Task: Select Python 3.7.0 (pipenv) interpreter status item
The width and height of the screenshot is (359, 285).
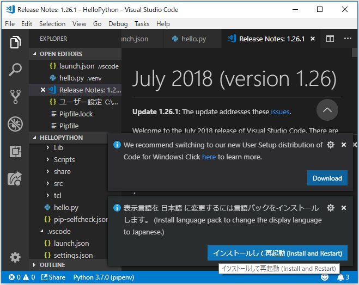Action: (104, 277)
